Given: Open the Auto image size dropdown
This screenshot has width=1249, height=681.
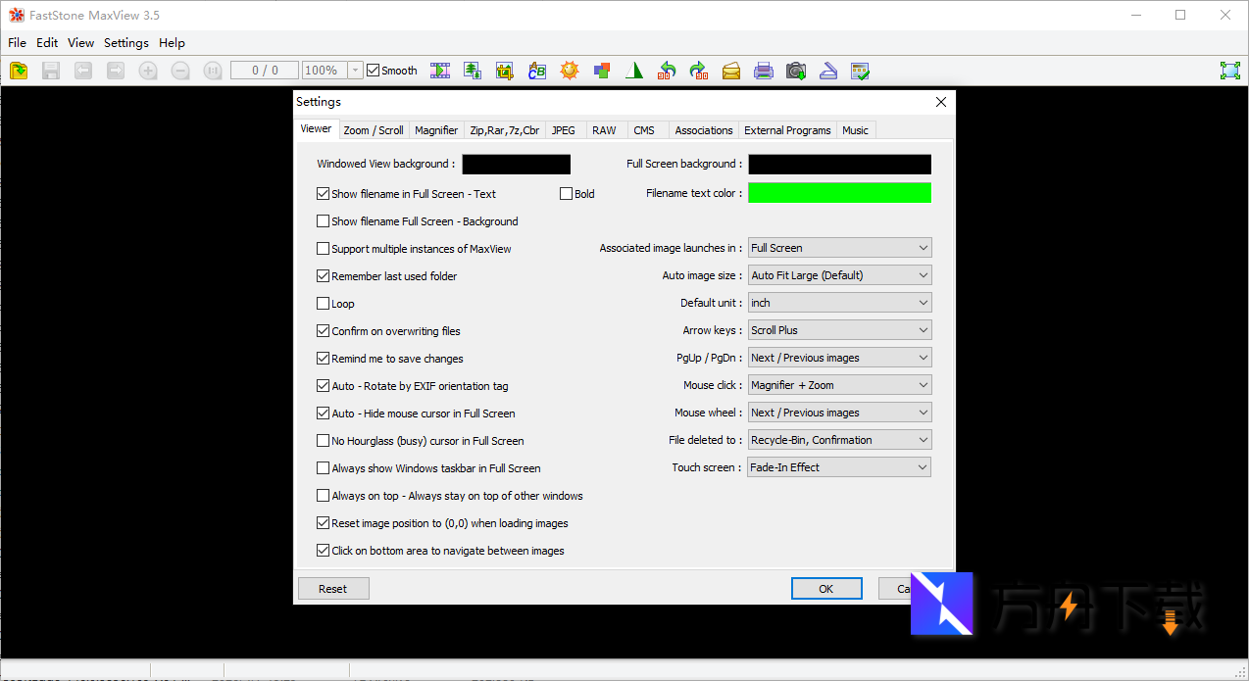Looking at the screenshot, I should point(839,275).
